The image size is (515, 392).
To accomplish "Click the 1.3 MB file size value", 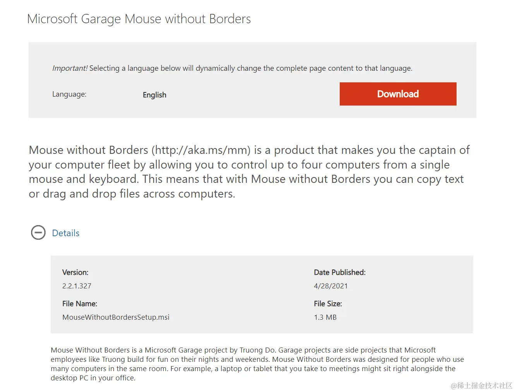I will pos(325,317).
